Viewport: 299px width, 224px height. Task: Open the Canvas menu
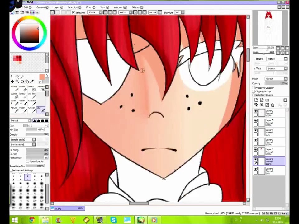coord(42,7)
